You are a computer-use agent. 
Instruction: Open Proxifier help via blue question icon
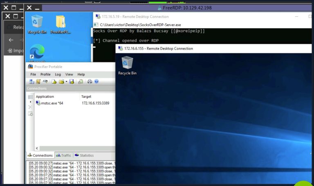(x=96, y=82)
